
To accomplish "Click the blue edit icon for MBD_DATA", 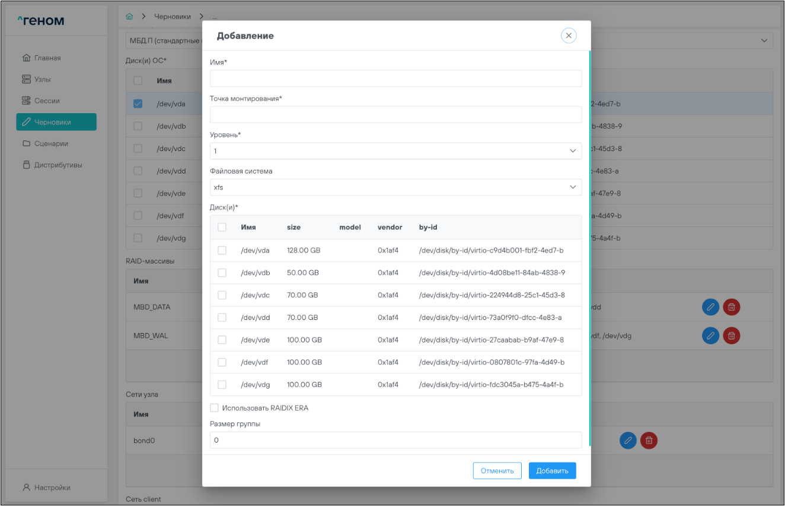I will 710,306.
